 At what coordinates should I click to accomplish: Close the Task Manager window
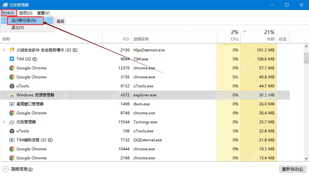(302, 5)
